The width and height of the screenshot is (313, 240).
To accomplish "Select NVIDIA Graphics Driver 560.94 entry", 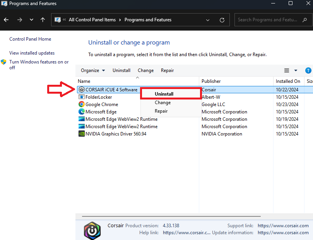I will 116,134.
